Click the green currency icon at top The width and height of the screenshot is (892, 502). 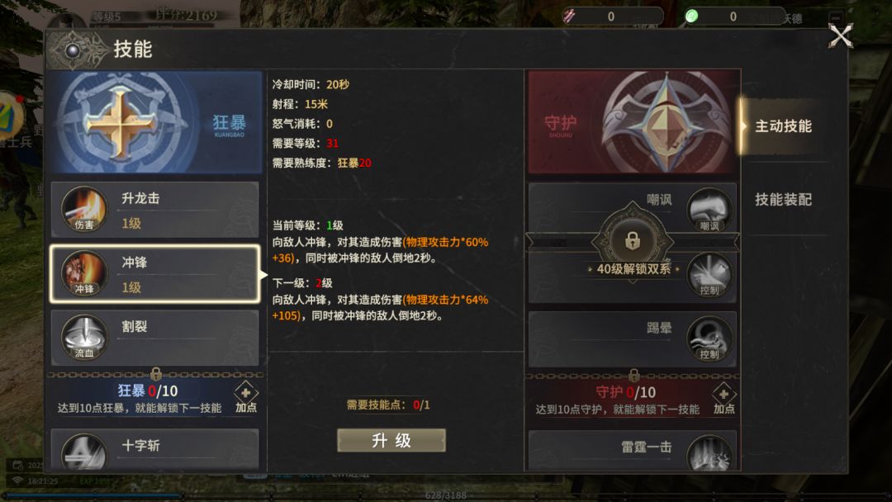pos(692,16)
